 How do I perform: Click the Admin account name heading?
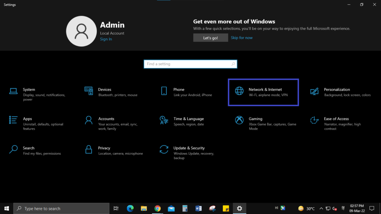tap(112, 25)
